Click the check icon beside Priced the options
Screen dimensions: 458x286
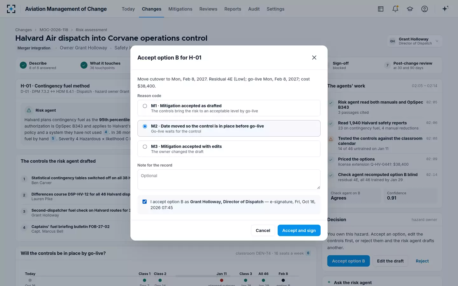(331, 160)
